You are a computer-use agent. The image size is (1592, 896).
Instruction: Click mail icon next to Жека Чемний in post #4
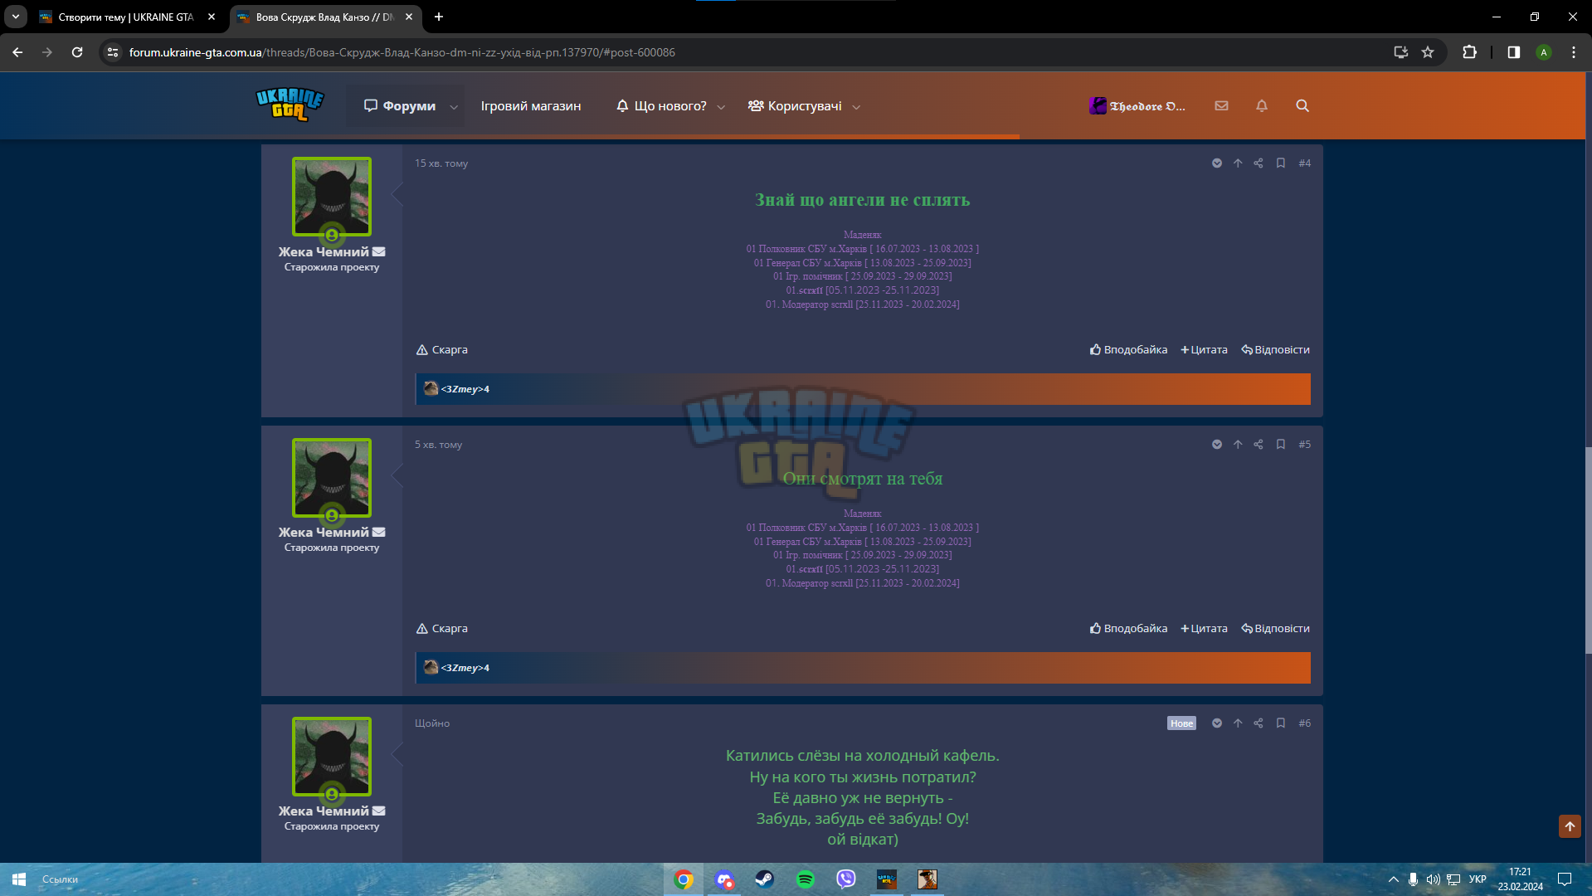pyautogui.click(x=379, y=252)
